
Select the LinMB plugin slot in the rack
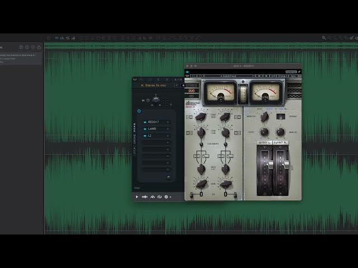(157, 129)
